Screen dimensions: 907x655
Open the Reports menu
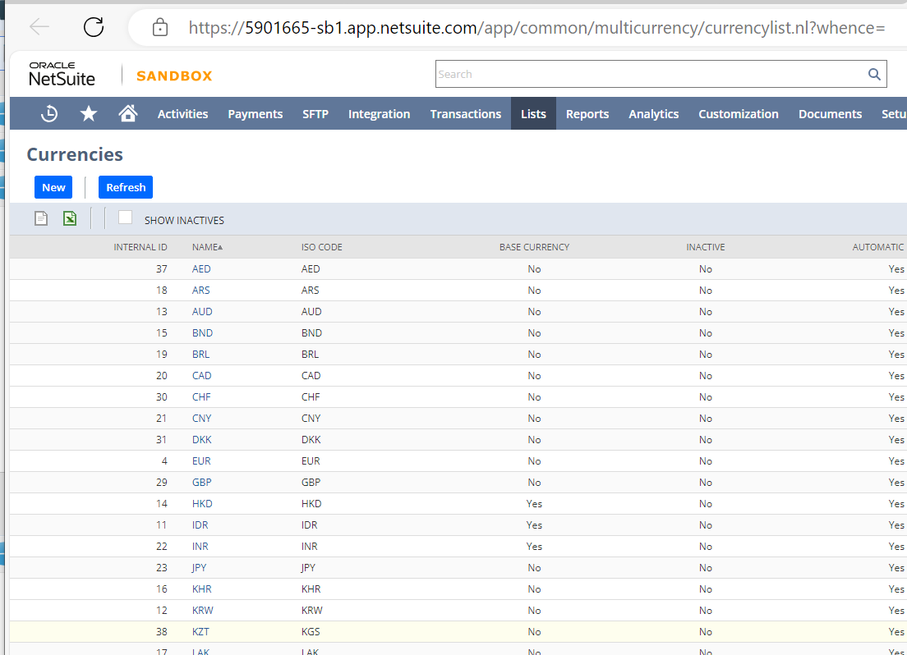click(x=587, y=114)
